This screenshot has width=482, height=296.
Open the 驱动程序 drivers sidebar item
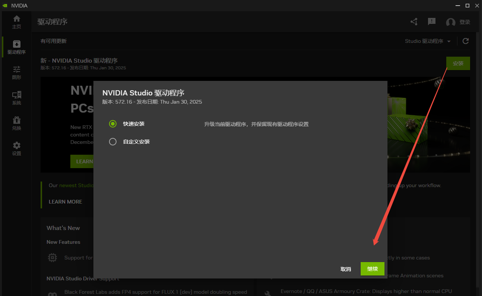point(16,47)
